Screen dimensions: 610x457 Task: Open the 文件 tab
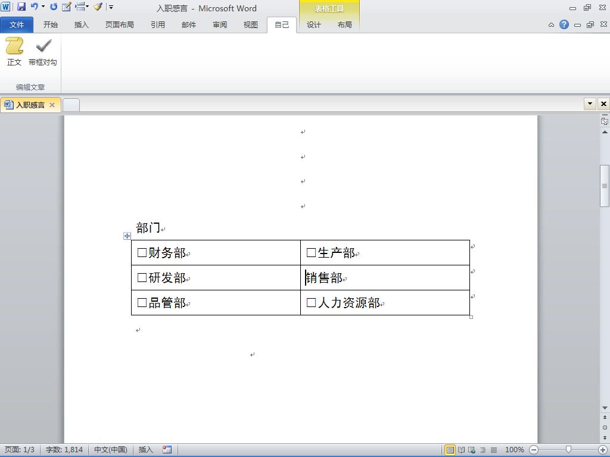click(x=17, y=25)
